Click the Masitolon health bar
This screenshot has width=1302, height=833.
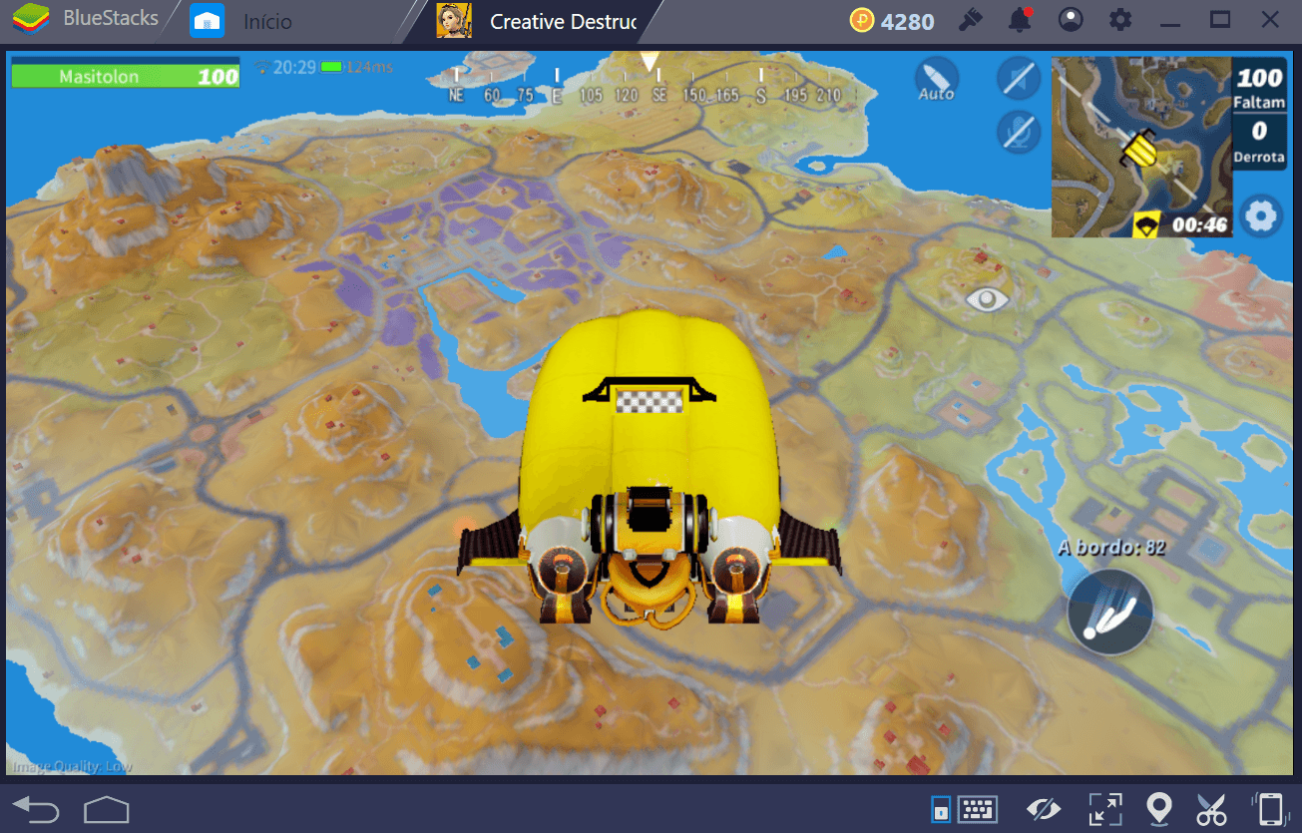126,76
